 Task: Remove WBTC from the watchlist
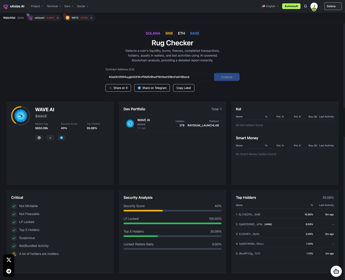point(91,18)
